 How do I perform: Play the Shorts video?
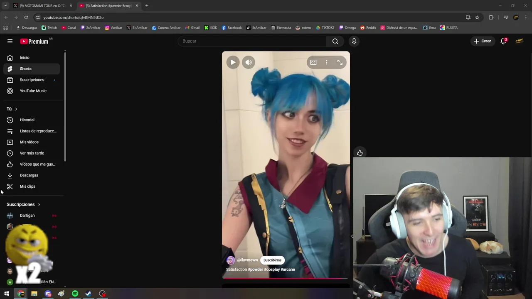[233, 62]
